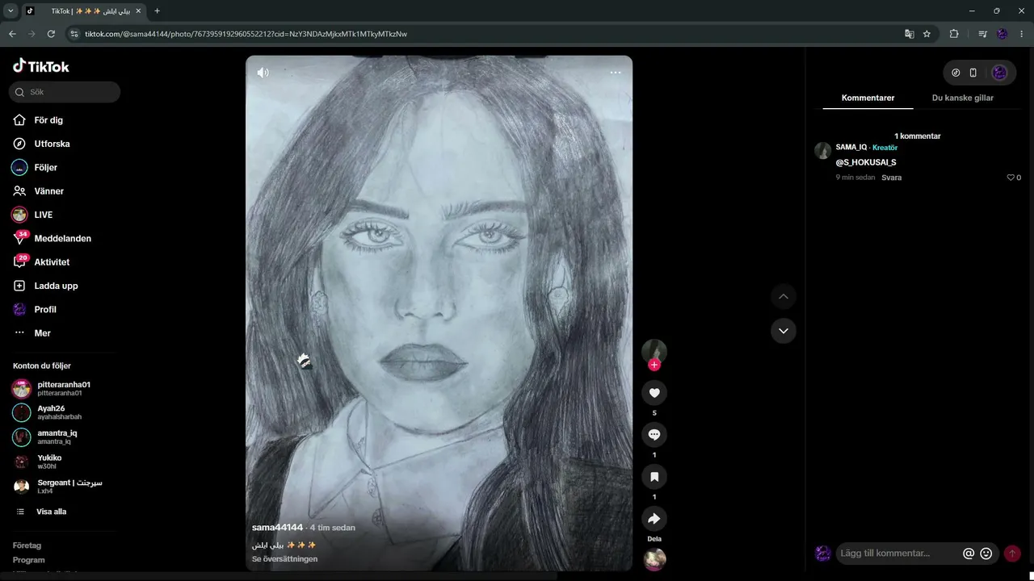The height and width of the screenshot is (581, 1034).
Task: Click the TikTok logo
Action: [41, 66]
